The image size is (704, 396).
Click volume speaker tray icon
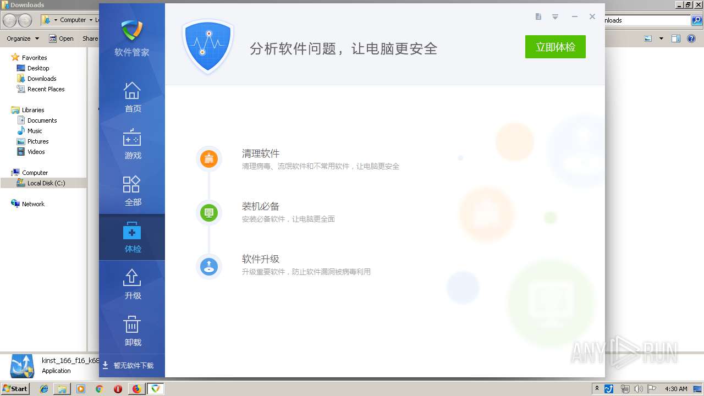638,389
